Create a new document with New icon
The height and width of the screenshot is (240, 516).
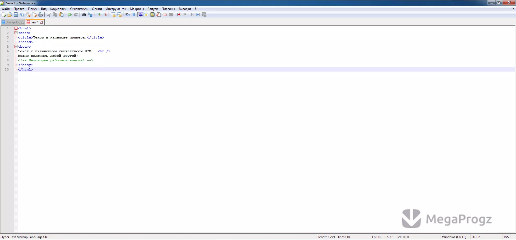click(4, 15)
